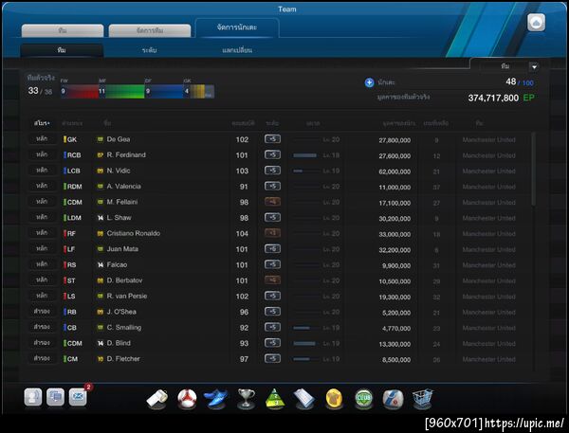
Task: Open the blue football boot icon
Action: click(x=216, y=398)
